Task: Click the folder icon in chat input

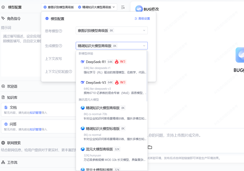Action: tap(150, 147)
